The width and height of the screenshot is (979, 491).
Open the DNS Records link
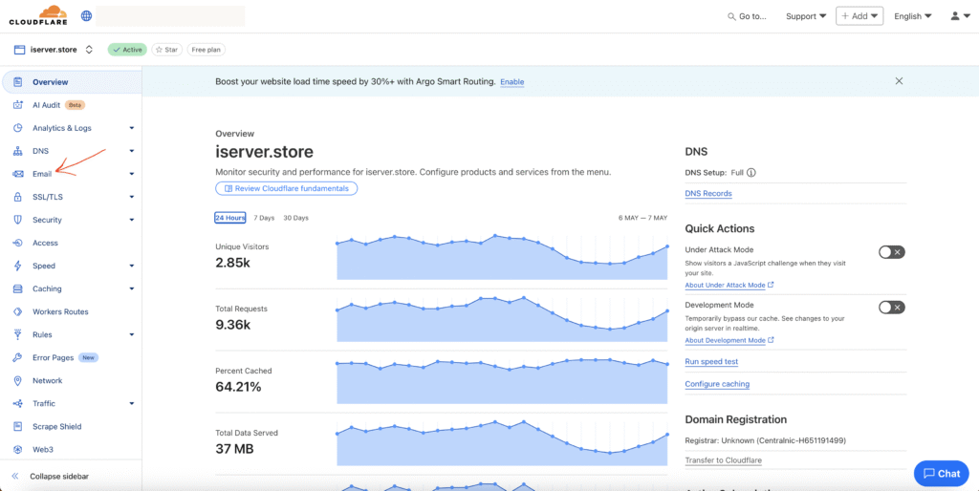coord(708,194)
